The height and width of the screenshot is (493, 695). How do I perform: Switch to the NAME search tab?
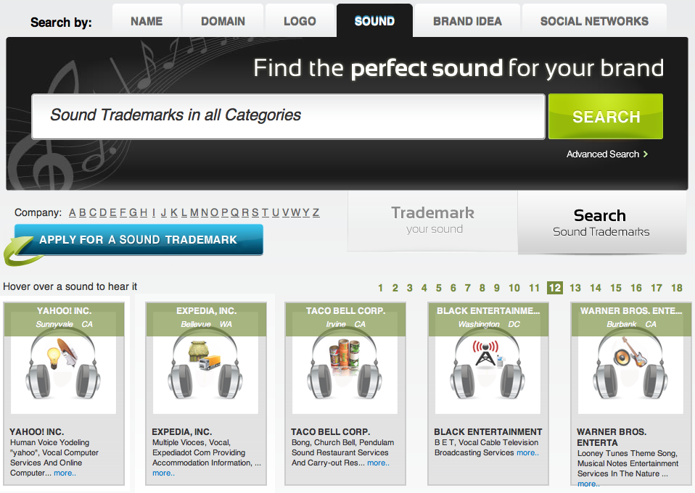[147, 21]
